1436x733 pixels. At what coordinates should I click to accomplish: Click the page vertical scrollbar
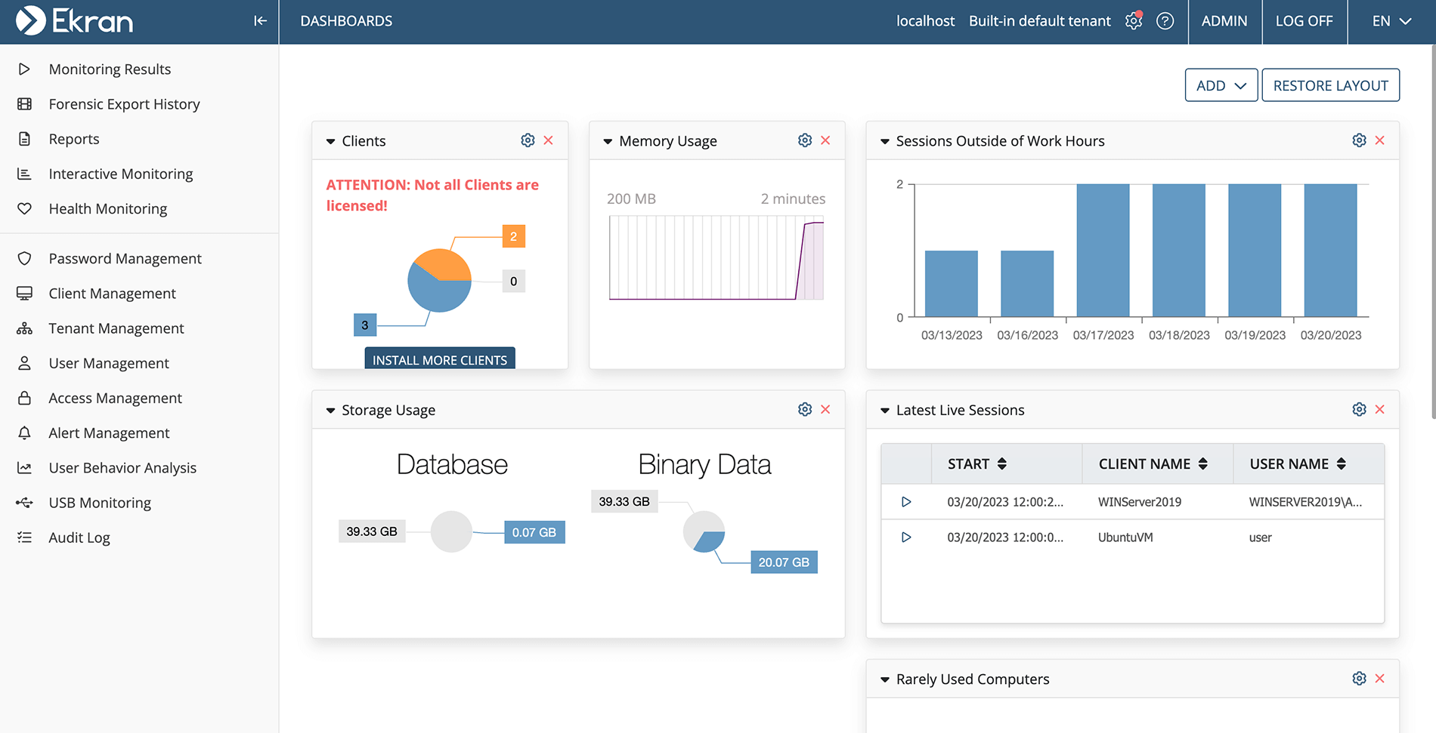pos(1433,231)
